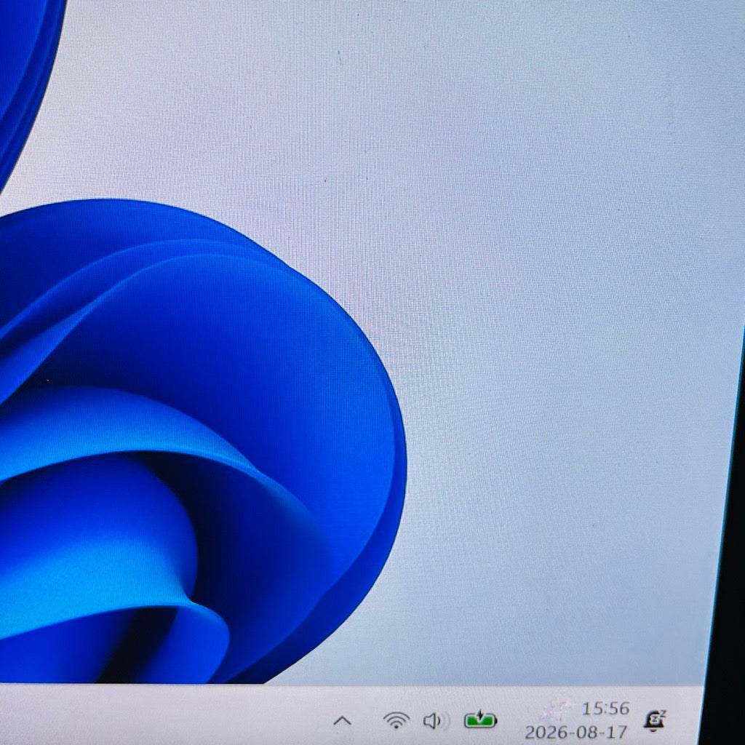Open the clock showing 15:56
This screenshot has height=745, width=745.
click(605, 709)
